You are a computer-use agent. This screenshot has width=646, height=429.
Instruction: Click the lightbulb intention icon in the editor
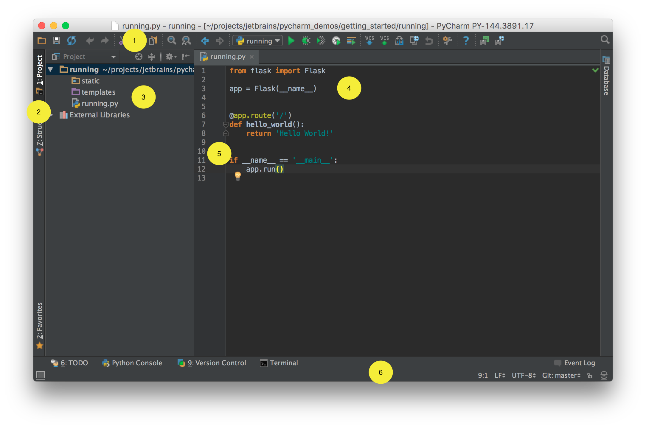[x=237, y=176]
